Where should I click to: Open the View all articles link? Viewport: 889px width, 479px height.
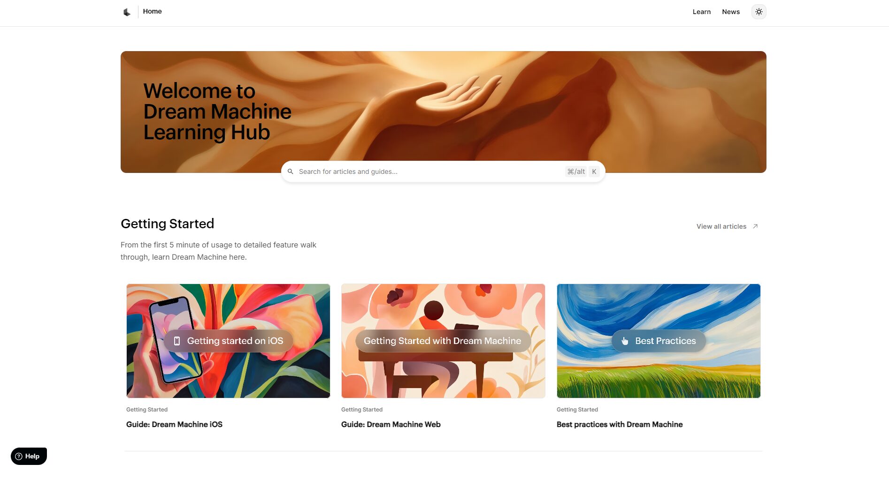pyautogui.click(x=721, y=226)
